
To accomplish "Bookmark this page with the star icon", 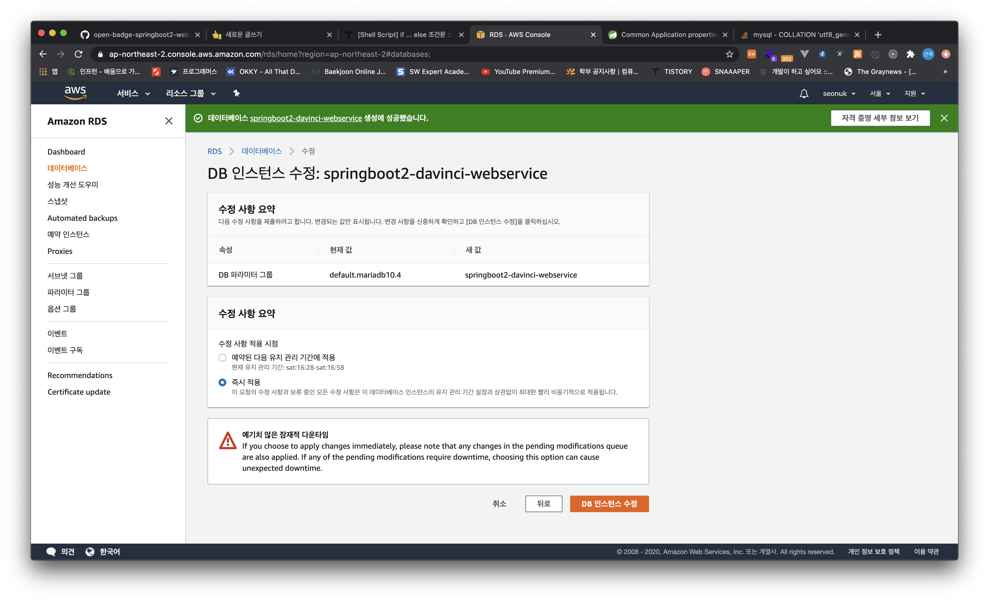I will [x=729, y=54].
